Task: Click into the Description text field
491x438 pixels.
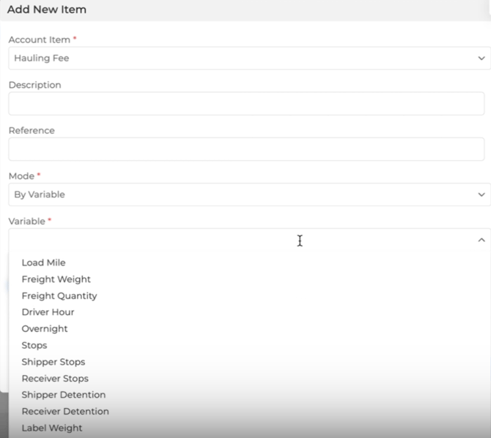Action: 246,104
